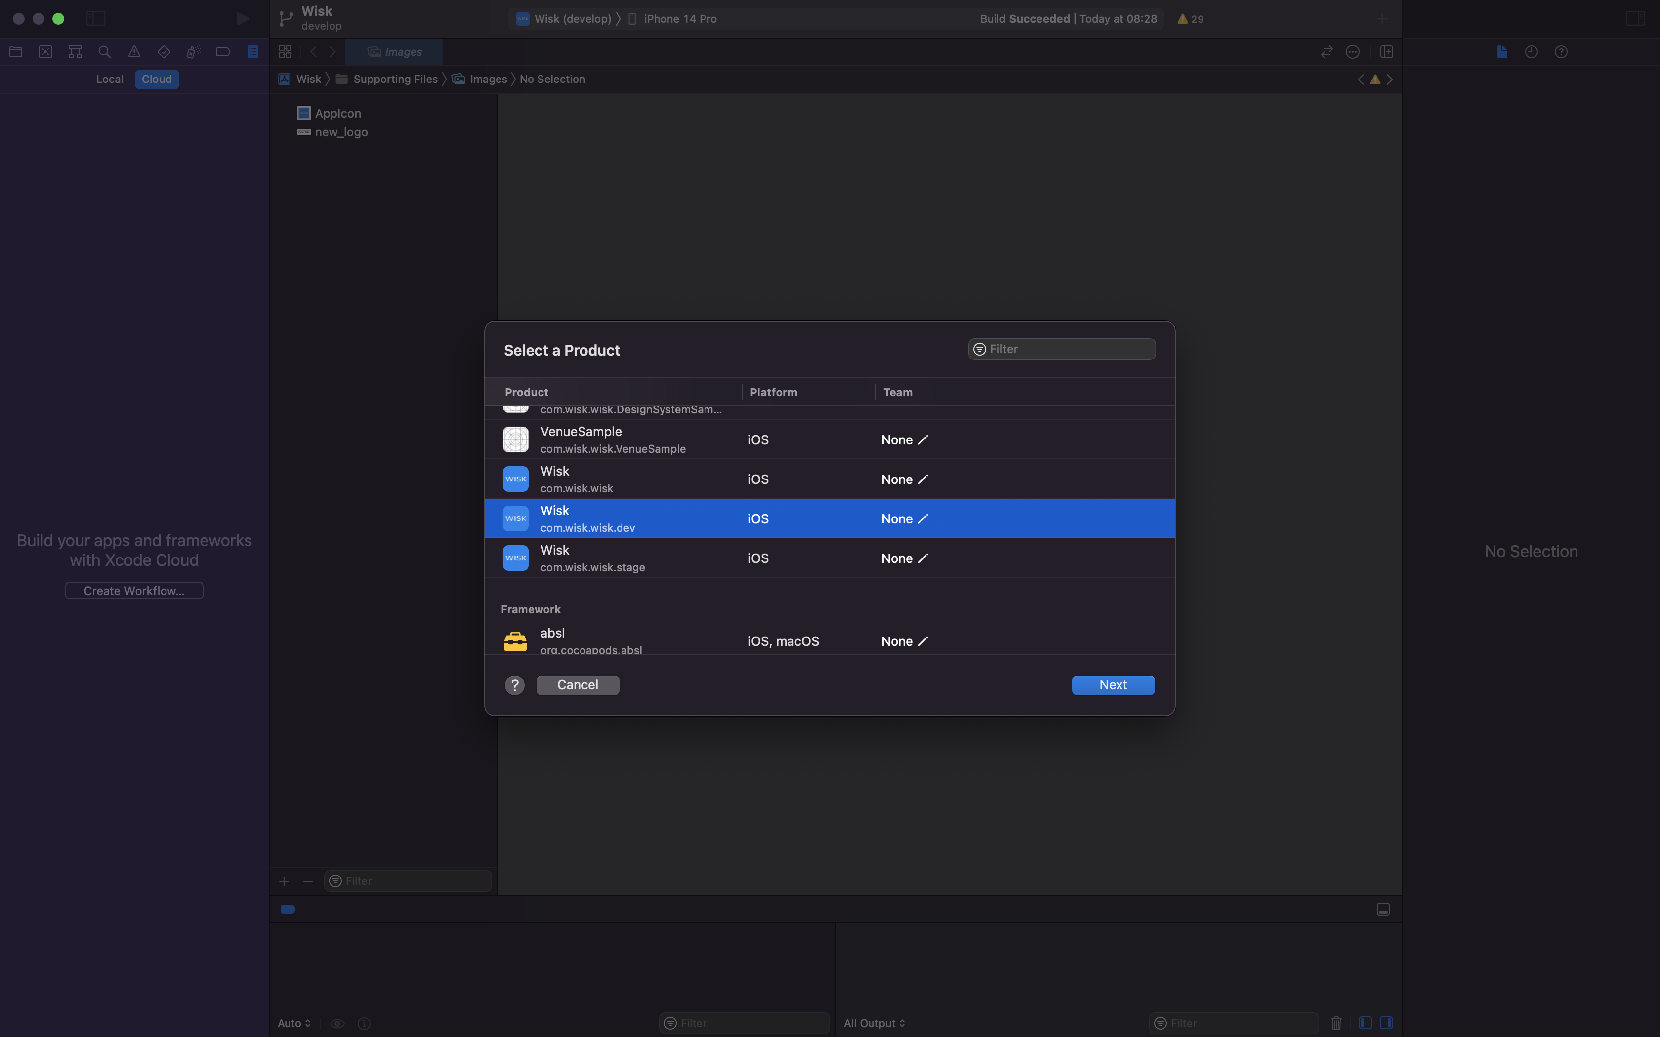Select the VenueSample product row
The height and width of the screenshot is (1037, 1660).
[x=830, y=439]
